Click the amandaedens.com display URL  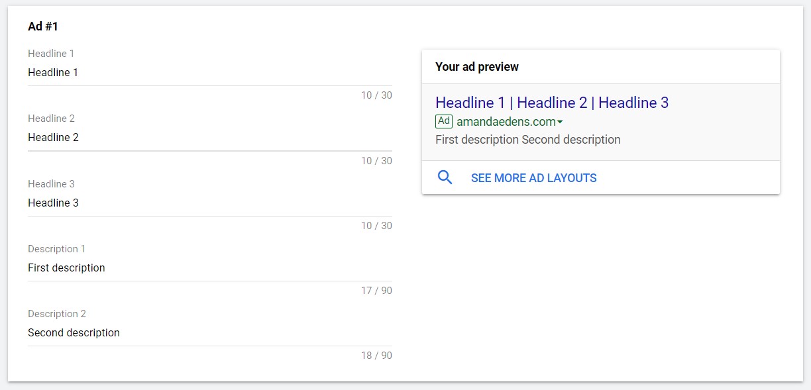point(506,122)
